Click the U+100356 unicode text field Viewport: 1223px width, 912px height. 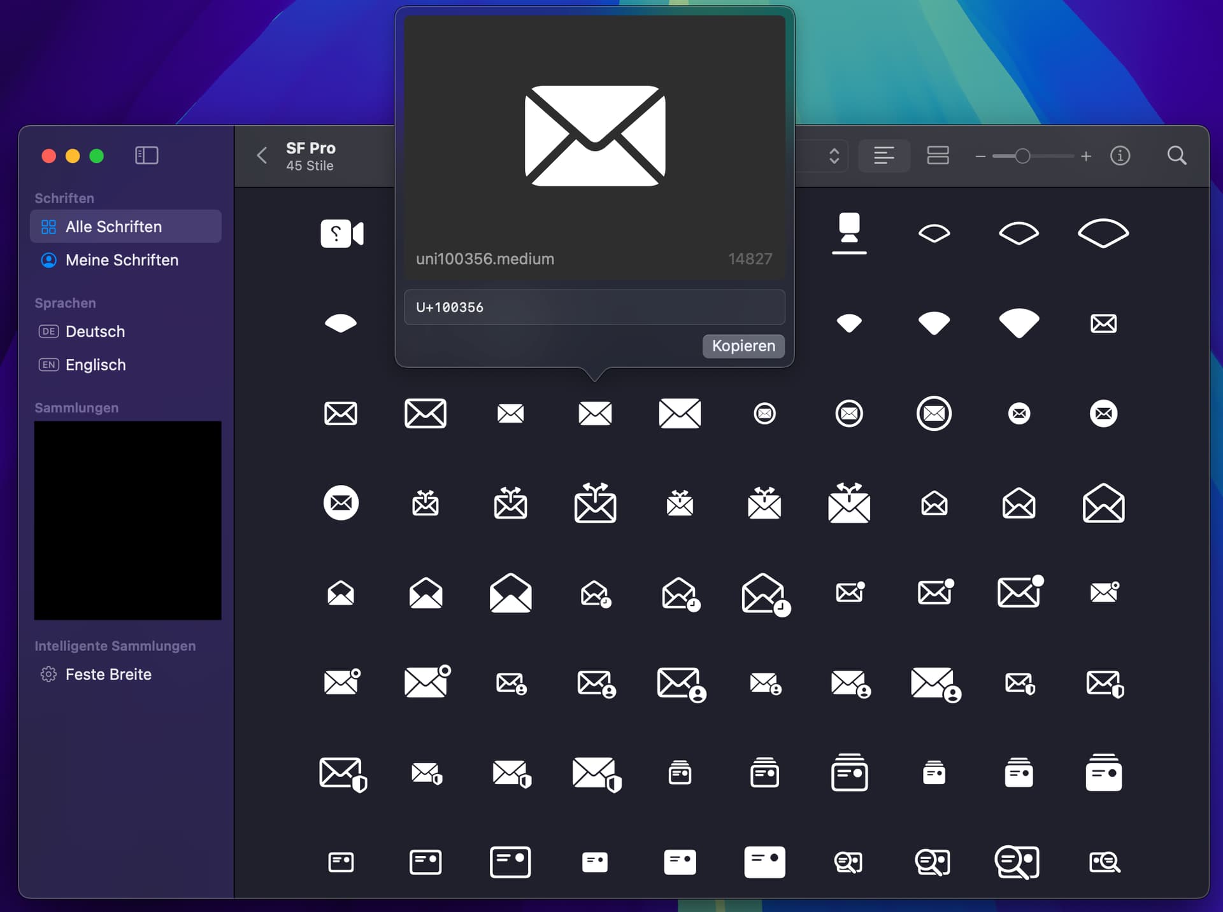594,307
